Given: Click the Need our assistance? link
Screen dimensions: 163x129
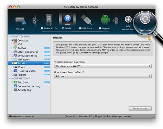Looking at the screenshot, I should [23, 116].
